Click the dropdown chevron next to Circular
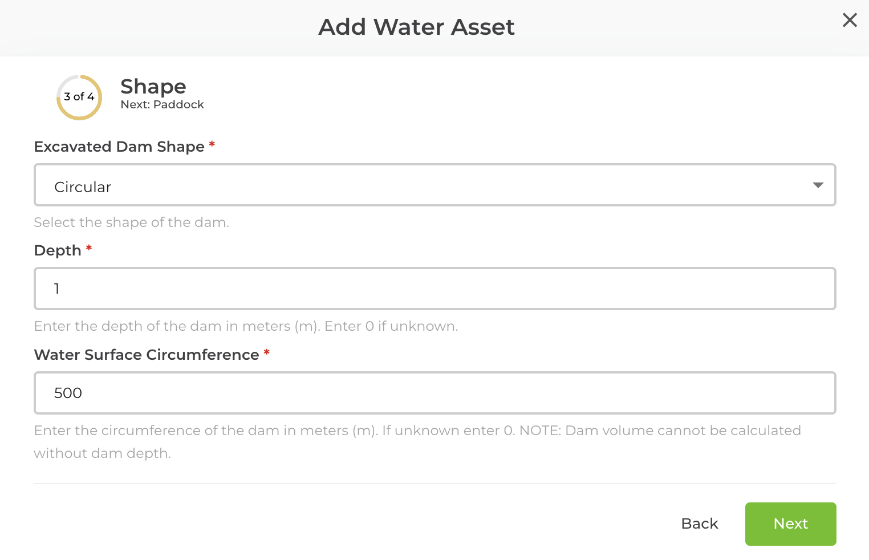 tap(818, 185)
